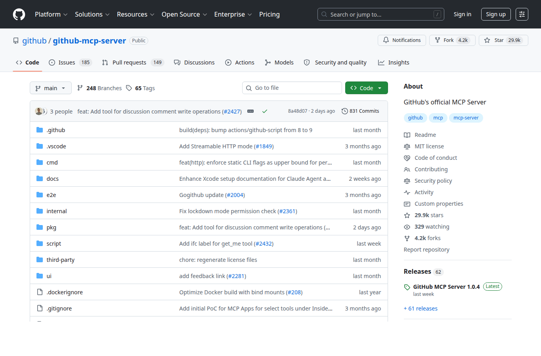Expand the Resources menu
The height and width of the screenshot is (356, 541).
pyautogui.click(x=136, y=14)
